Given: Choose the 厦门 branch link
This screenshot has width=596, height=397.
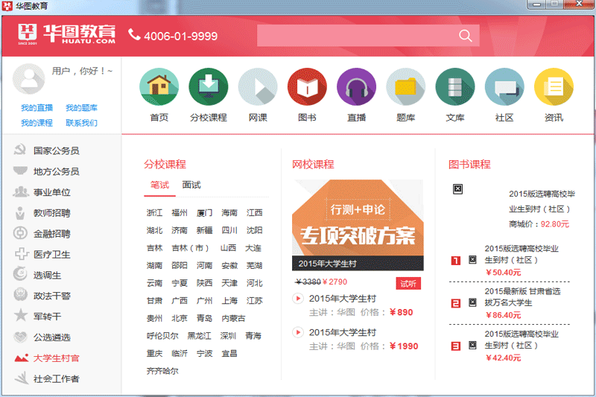Looking at the screenshot, I should point(204,213).
